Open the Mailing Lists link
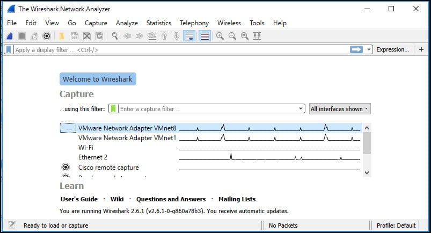This screenshot has width=431, height=233. click(237, 199)
